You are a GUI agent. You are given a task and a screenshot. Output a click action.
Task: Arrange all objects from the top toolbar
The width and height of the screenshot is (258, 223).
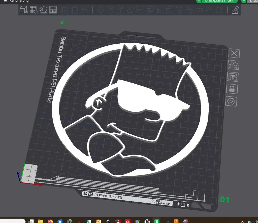(53, 10)
